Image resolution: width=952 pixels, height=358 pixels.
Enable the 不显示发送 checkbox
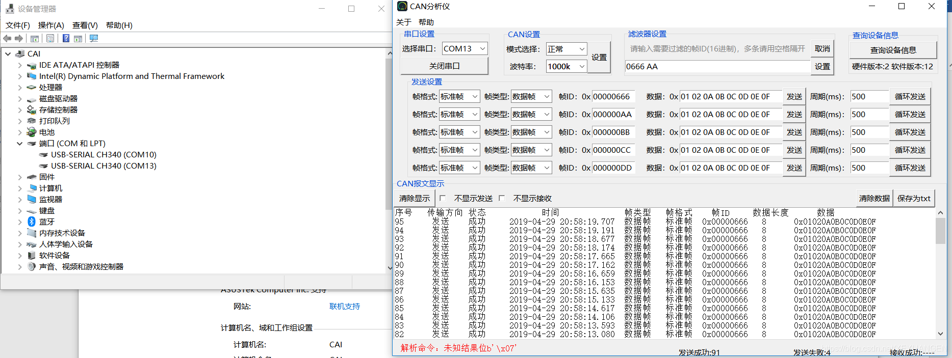point(443,198)
